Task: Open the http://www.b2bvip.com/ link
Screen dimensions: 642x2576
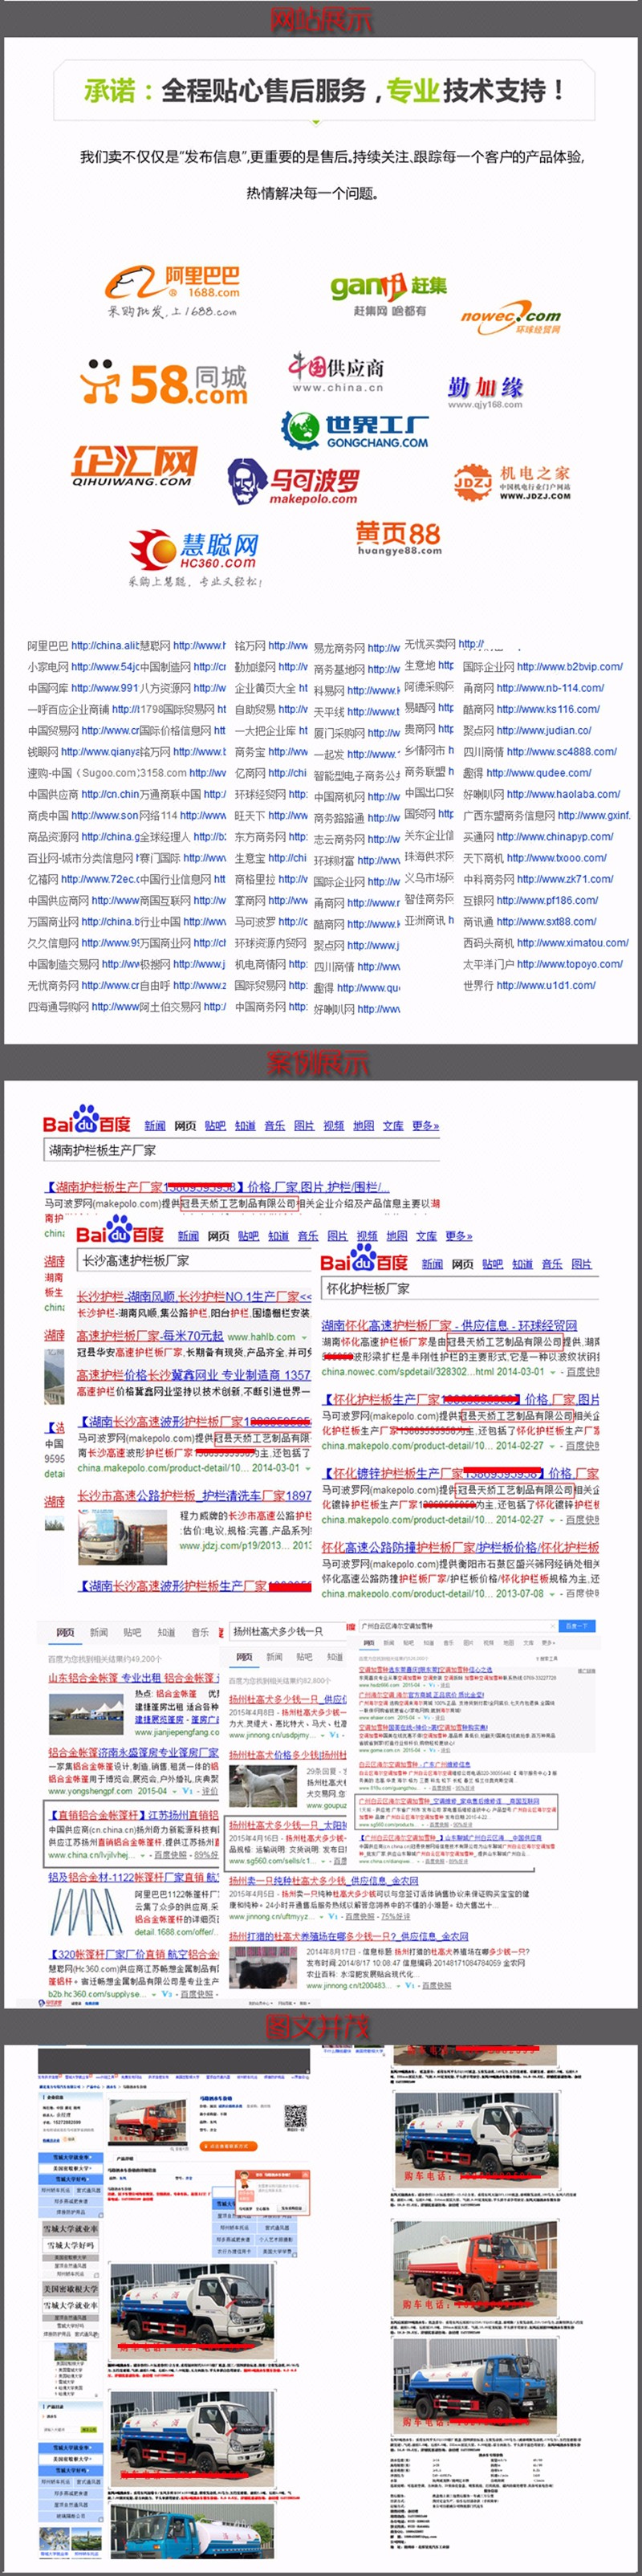Action: pyautogui.click(x=569, y=667)
